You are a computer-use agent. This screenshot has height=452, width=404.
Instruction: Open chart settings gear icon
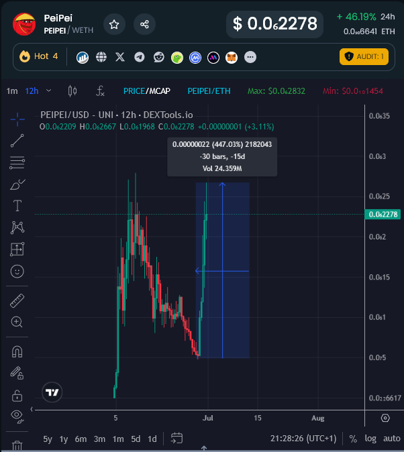(x=385, y=418)
